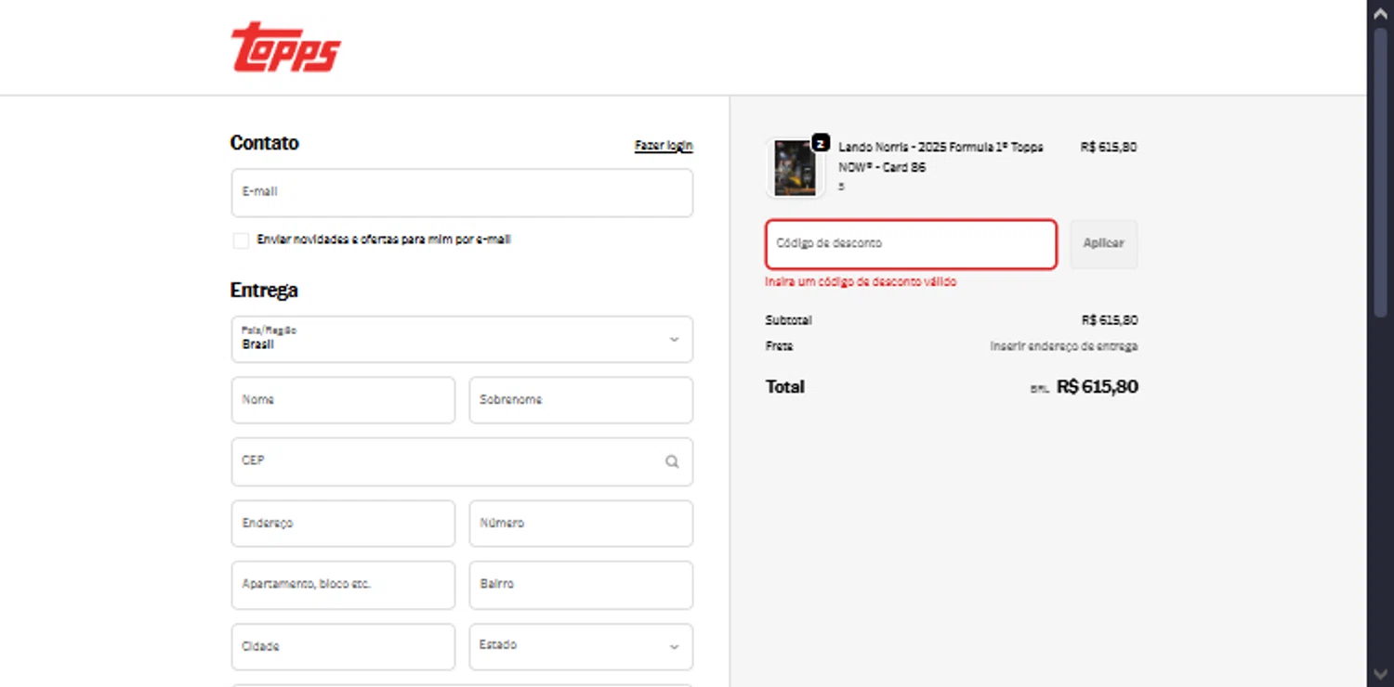Open the País/Região dropdown
1394x687 pixels.
point(462,339)
